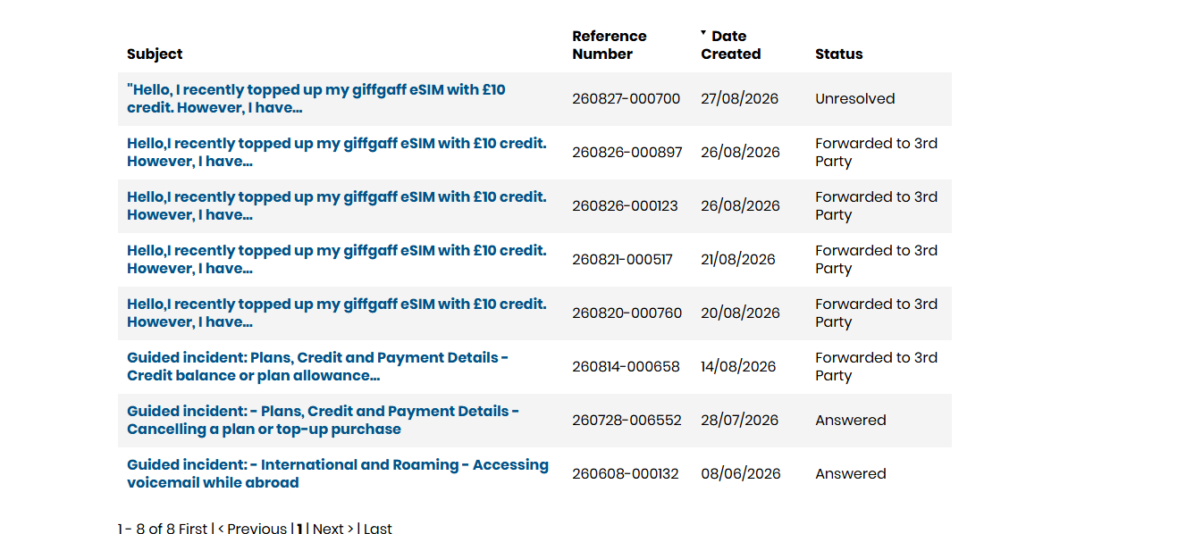
Task: Select page 1 in pagination
Action: click(299, 529)
